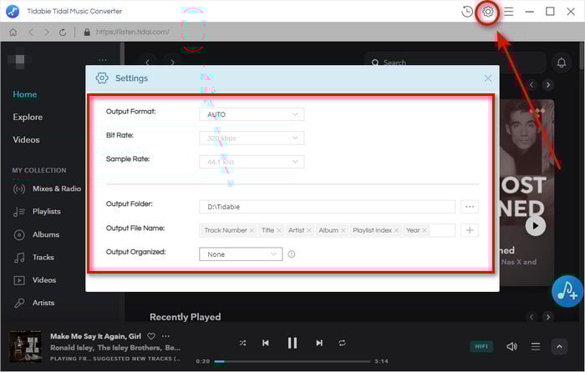
Task: Click the Output Folder path field
Action: (x=328, y=207)
